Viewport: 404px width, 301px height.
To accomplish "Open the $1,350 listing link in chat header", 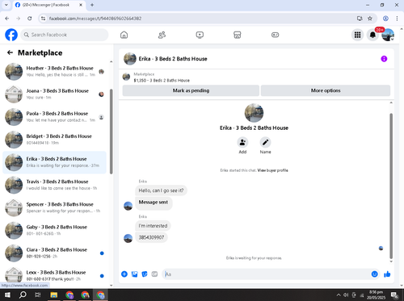I will pyautogui.click(x=162, y=81).
